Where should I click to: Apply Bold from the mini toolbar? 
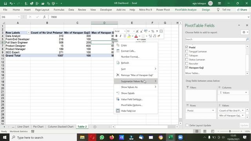point(116,36)
